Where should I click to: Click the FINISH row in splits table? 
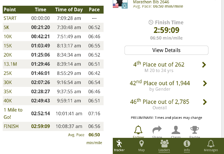click(53, 126)
